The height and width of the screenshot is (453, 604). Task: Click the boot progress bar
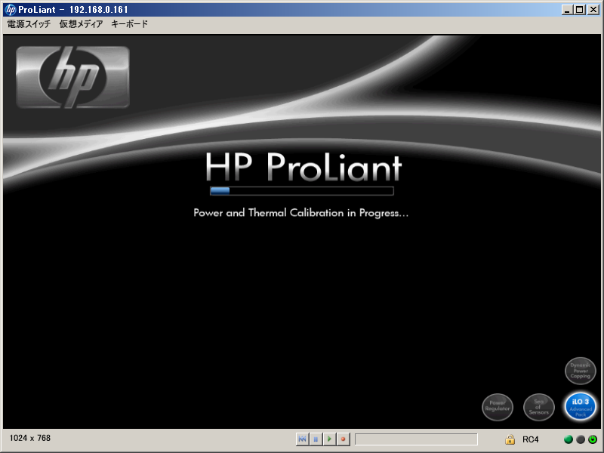[301, 191]
